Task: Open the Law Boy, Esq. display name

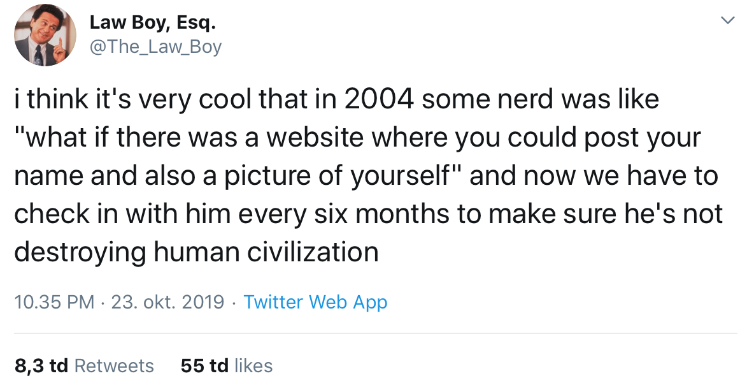Action: (152, 23)
